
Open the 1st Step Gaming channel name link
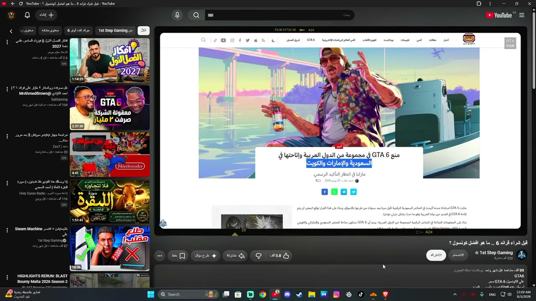496,253
